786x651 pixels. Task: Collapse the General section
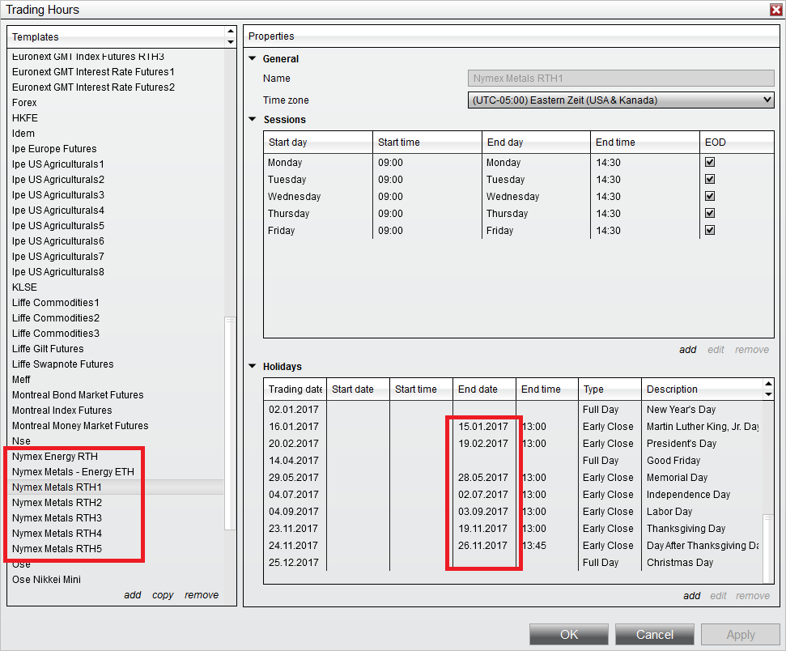tap(252, 58)
